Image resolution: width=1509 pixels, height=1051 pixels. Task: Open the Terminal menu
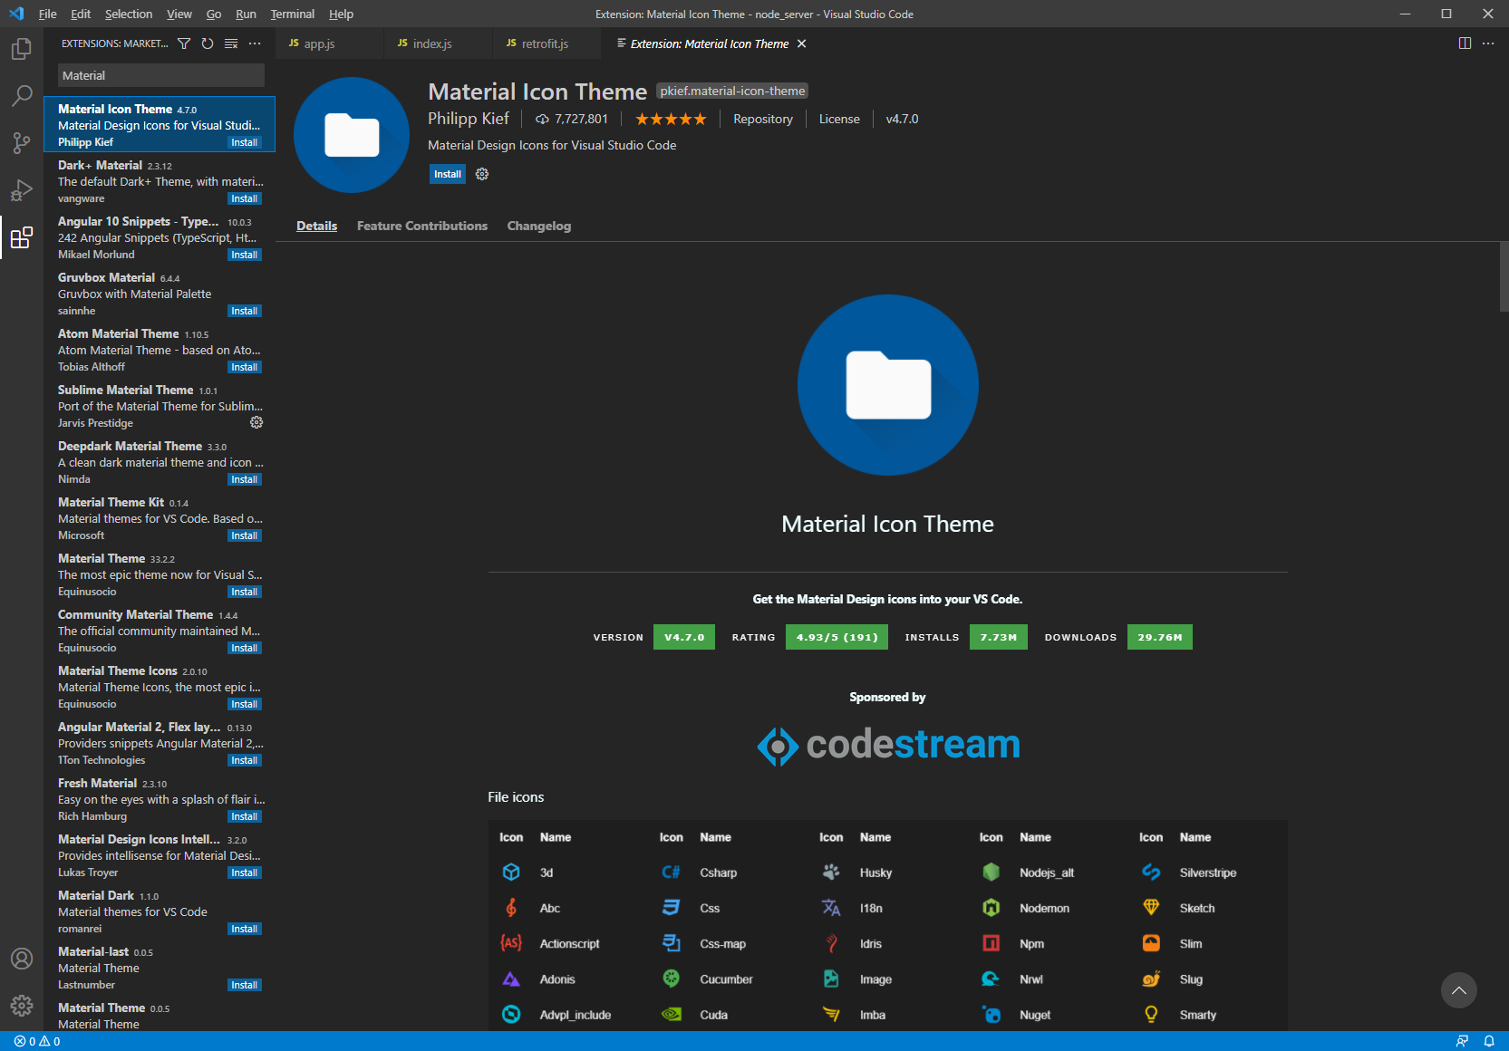293,14
